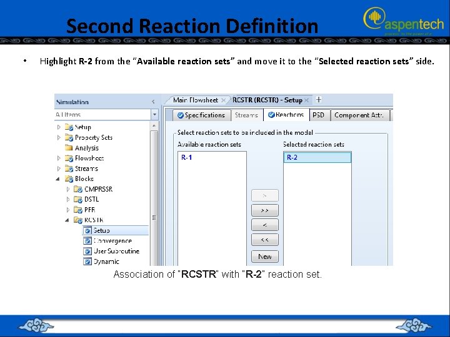The image size is (450, 337).
Task: Open the Specifications sheet tab
Action: click(201, 115)
